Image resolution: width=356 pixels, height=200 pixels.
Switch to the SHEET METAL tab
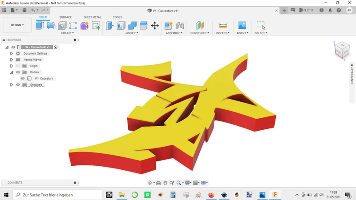click(93, 17)
